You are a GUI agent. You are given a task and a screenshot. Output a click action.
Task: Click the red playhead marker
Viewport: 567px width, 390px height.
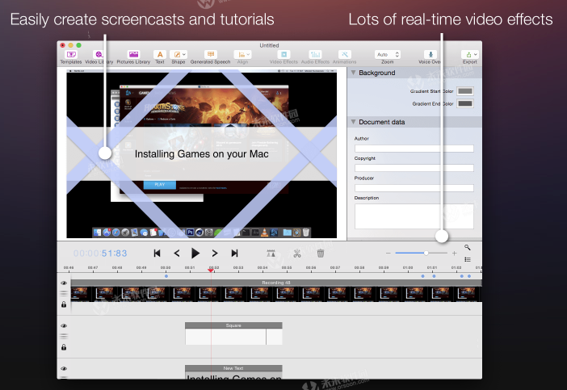(211, 270)
